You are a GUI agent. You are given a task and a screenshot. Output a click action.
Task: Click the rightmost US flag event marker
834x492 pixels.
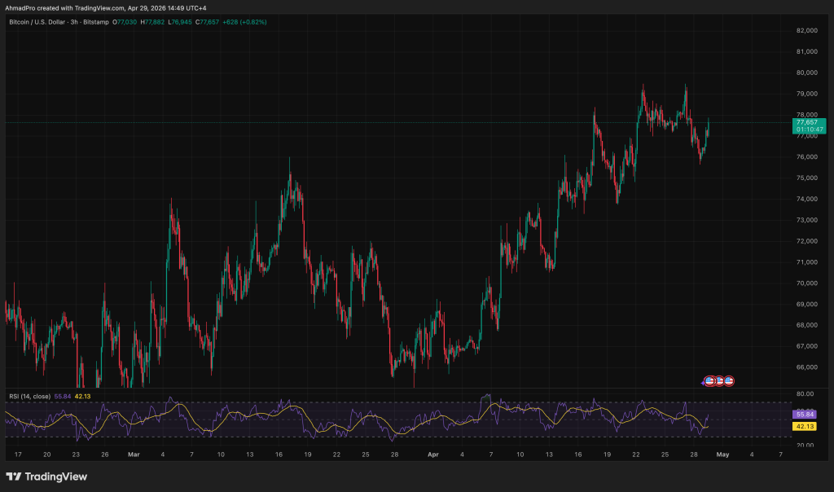click(x=730, y=380)
